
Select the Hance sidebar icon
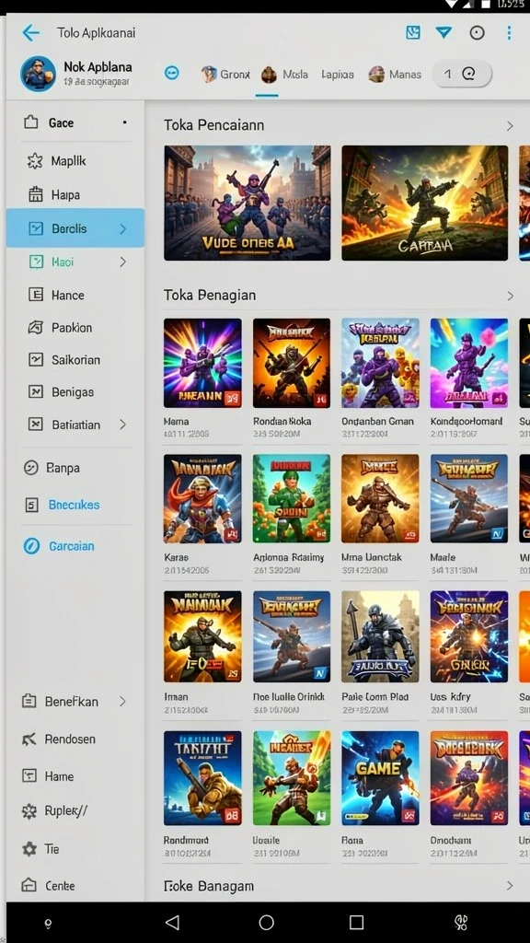point(36,295)
